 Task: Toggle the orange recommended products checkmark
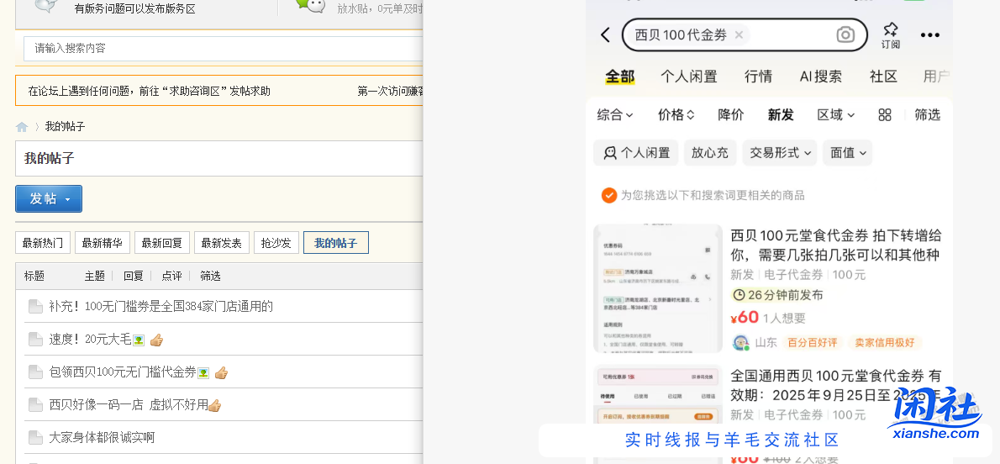pyautogui.click(x=609, y=195)
